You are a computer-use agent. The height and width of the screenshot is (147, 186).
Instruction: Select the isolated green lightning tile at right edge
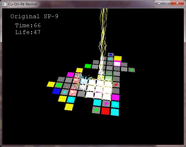pyautogui.click(x=132, y=70)
